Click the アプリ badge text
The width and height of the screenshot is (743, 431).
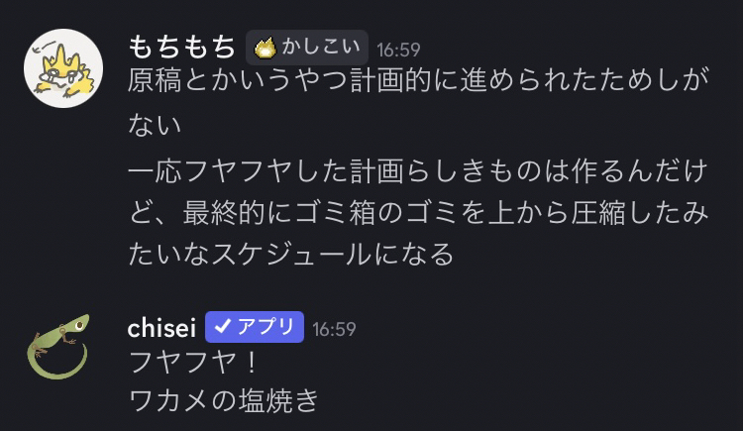(x=265, y=328)
